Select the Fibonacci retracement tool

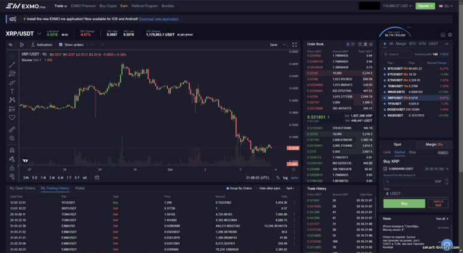tap(12, 73)
